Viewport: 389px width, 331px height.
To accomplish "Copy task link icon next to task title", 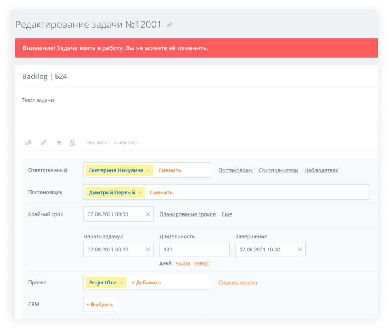I will (x=170, y=25).
